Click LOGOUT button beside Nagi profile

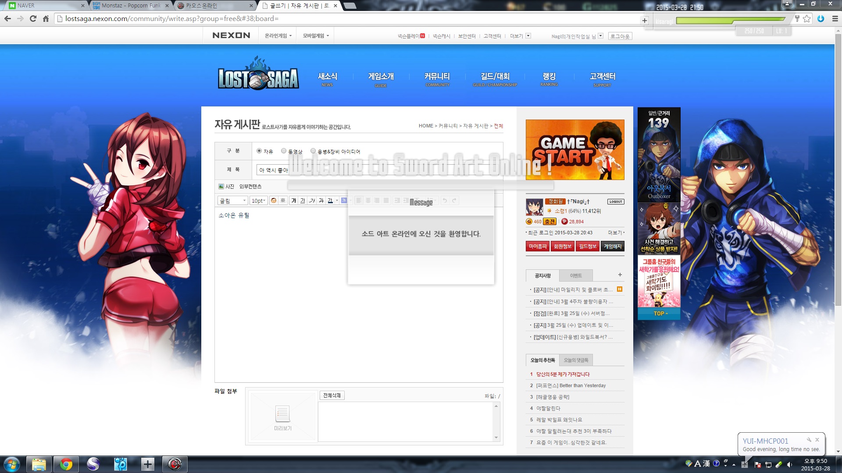click(x=616, y=201)
